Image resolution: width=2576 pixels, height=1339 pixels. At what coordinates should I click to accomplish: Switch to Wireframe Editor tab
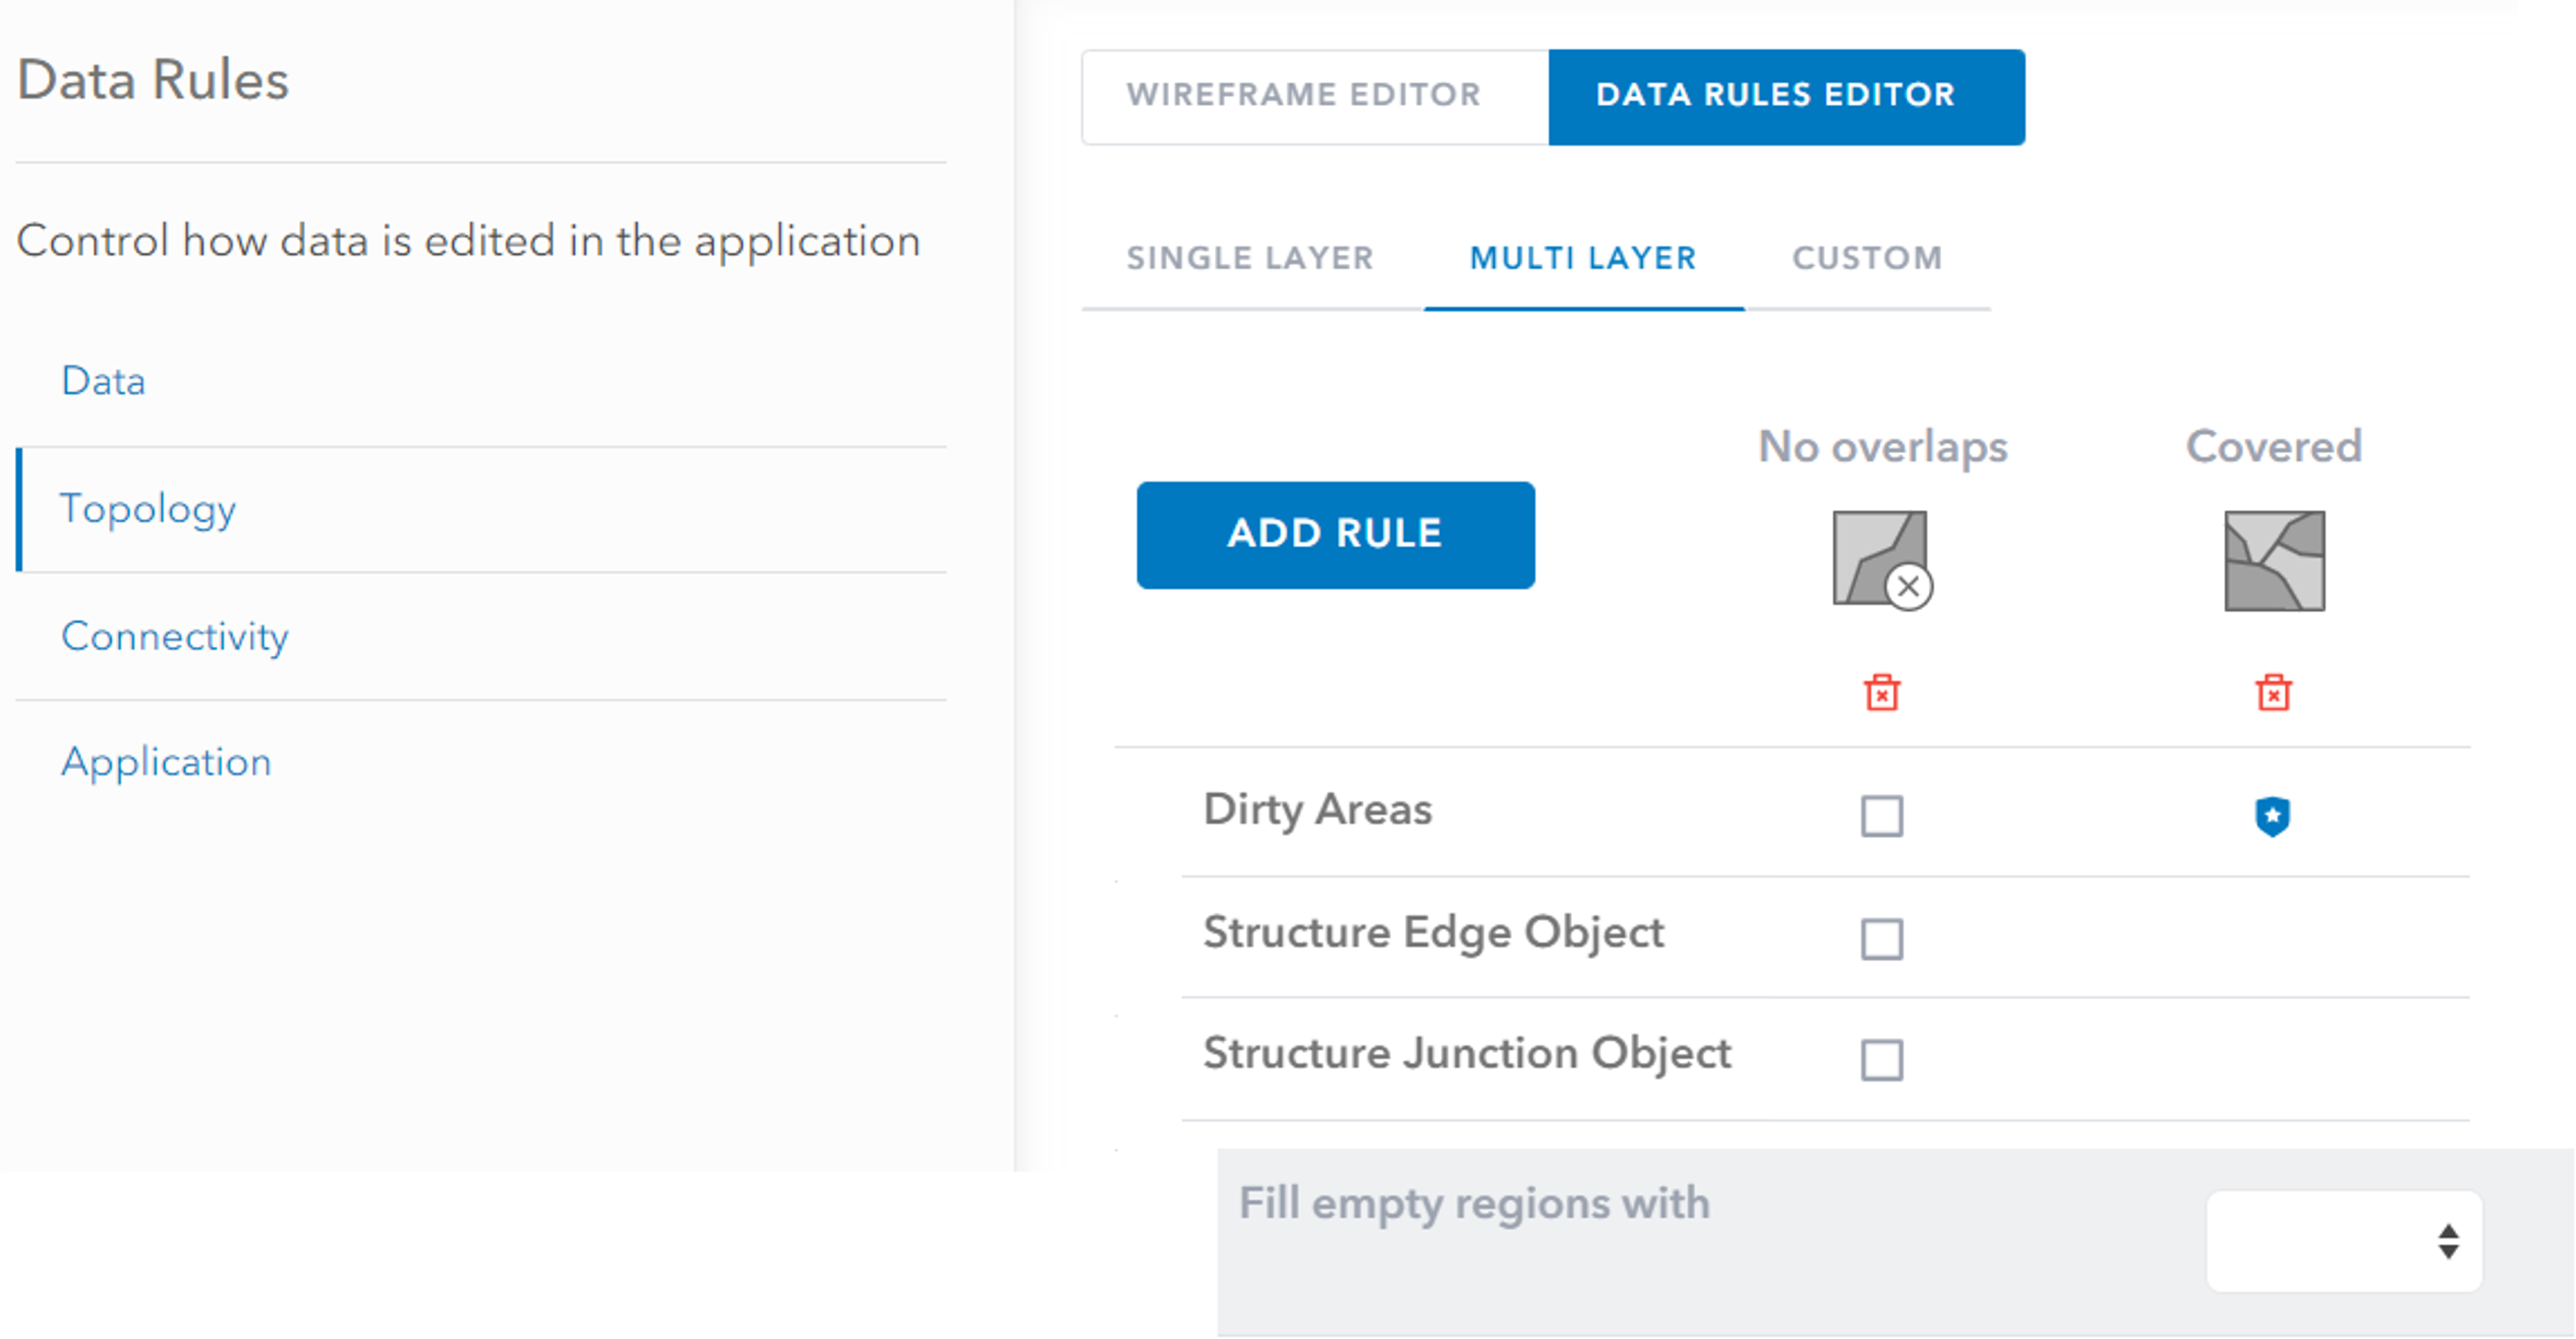coord(1315,97)
